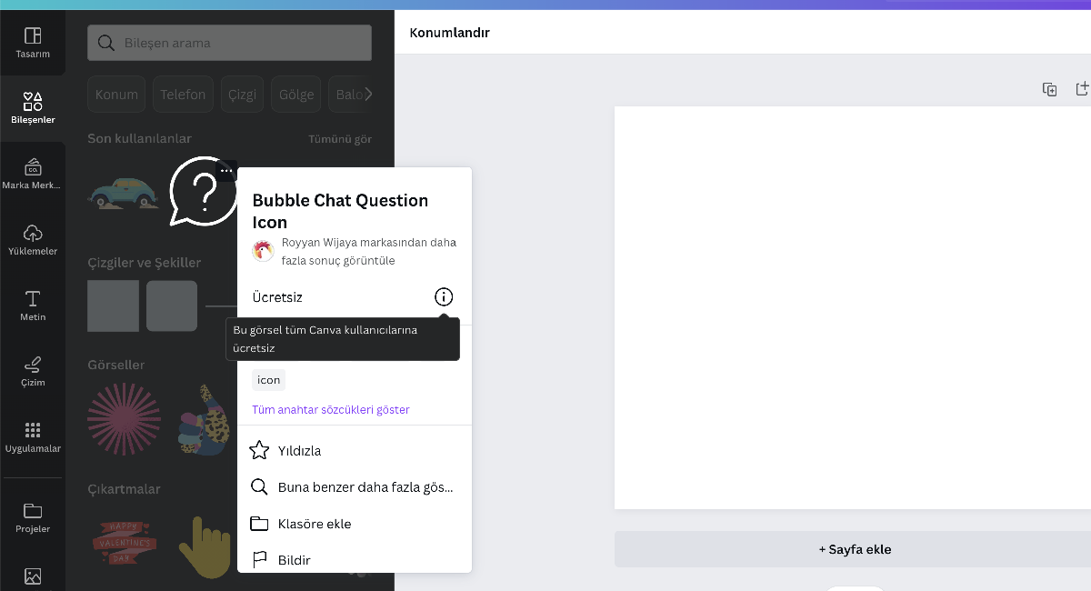Open the Yüklemeler uploads panel
Screen dimensions: 1091x591
pyautogui.click(x=33, y=239)
